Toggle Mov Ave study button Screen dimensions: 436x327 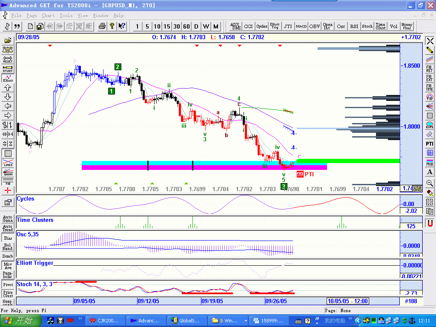point(8,266)
